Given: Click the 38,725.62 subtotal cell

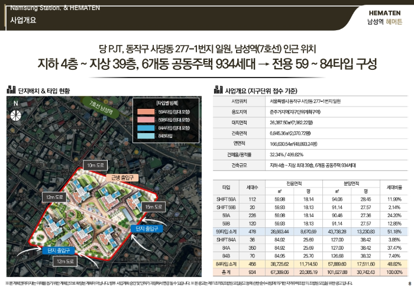Looking at the screenshot, I should coord(280,264).
